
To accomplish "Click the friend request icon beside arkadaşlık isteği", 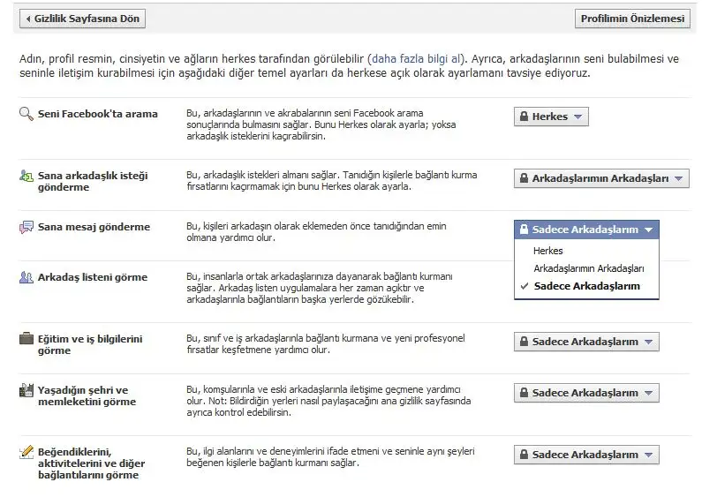I will [26, 176].
